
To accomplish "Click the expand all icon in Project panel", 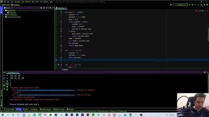I will click(44, 8).
